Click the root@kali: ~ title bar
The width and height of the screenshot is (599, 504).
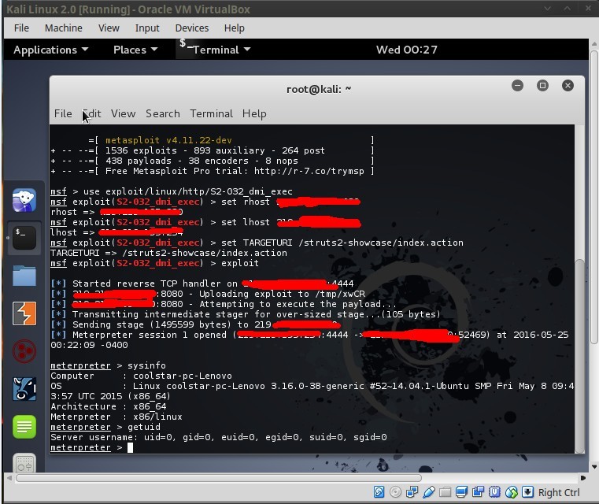(x=319, y=90)
